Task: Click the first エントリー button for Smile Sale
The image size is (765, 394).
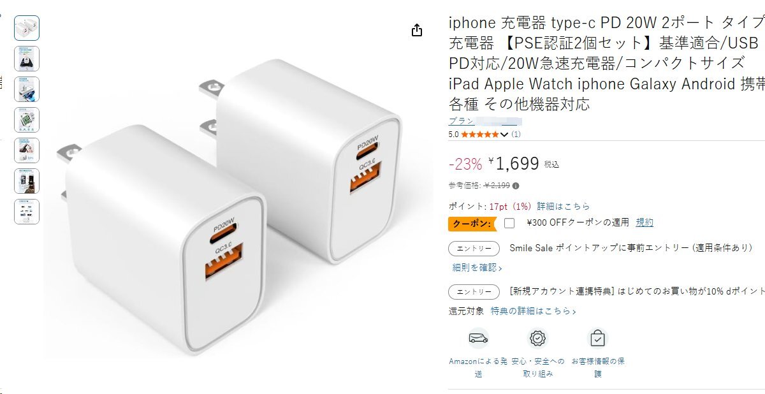Action: point(474,249)
